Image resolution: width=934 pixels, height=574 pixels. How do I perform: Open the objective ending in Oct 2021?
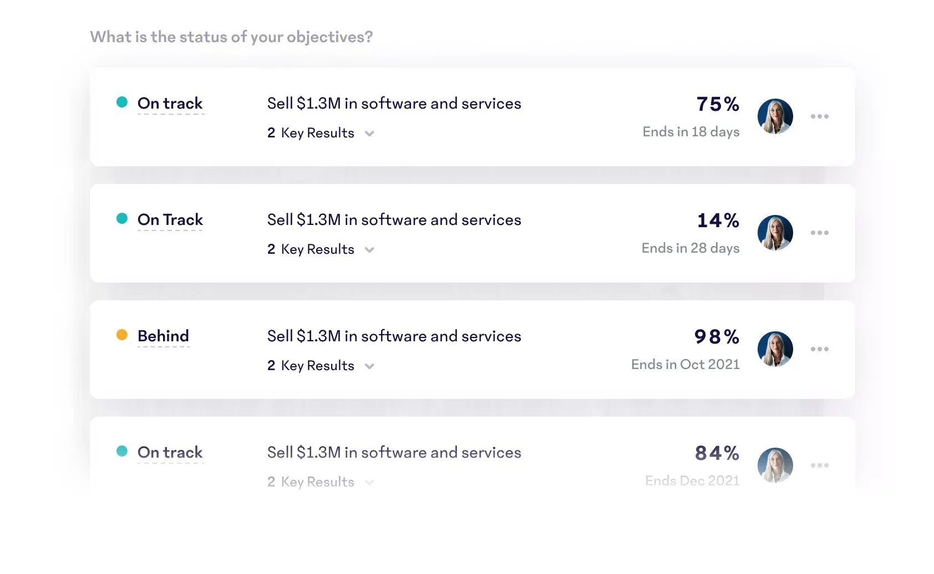(x=394, y=336)
